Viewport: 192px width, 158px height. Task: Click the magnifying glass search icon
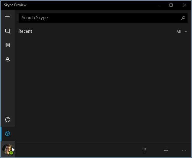(x=183, y=18)
